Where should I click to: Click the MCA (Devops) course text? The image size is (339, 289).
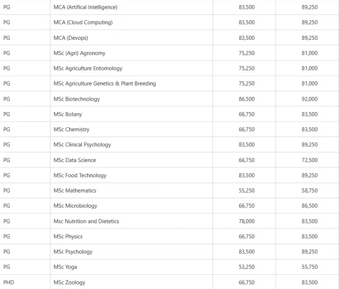pos(71,38)
